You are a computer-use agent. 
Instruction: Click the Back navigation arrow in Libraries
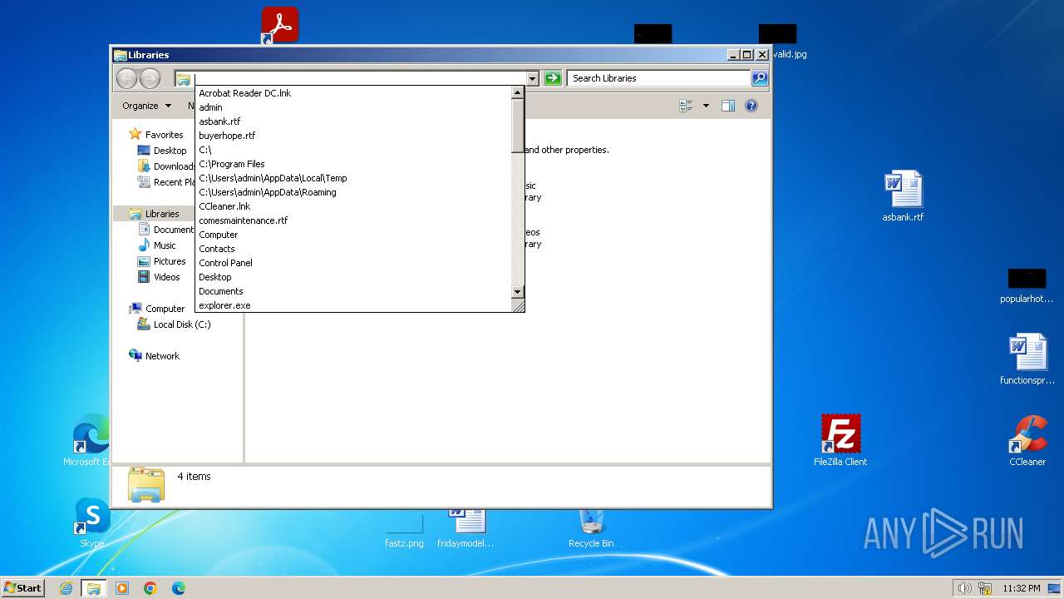point(126,78)
